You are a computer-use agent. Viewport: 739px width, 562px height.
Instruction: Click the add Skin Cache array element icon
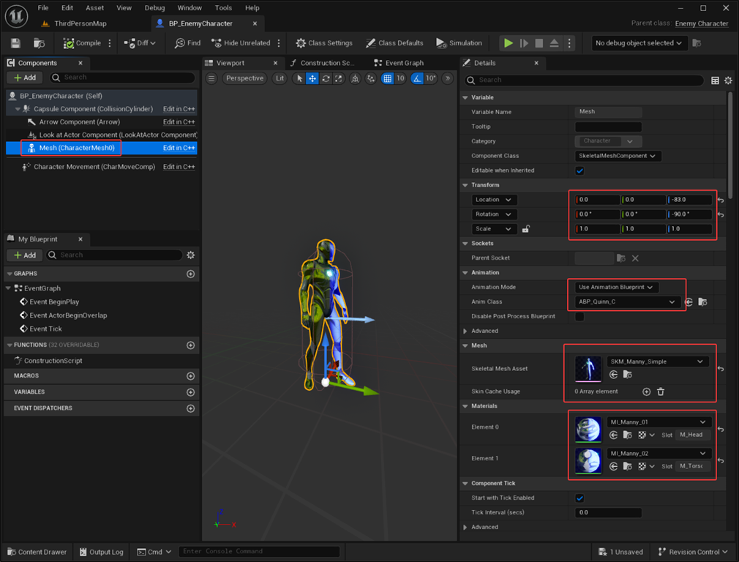[x=646, y=391]
